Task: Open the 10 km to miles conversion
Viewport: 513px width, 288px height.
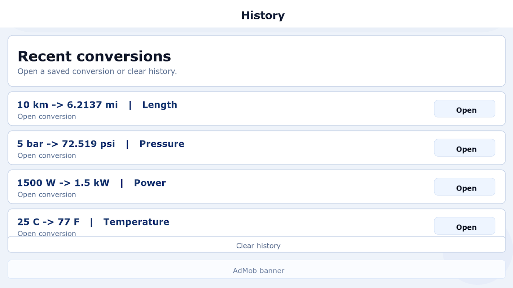Action: click(464, 109)
